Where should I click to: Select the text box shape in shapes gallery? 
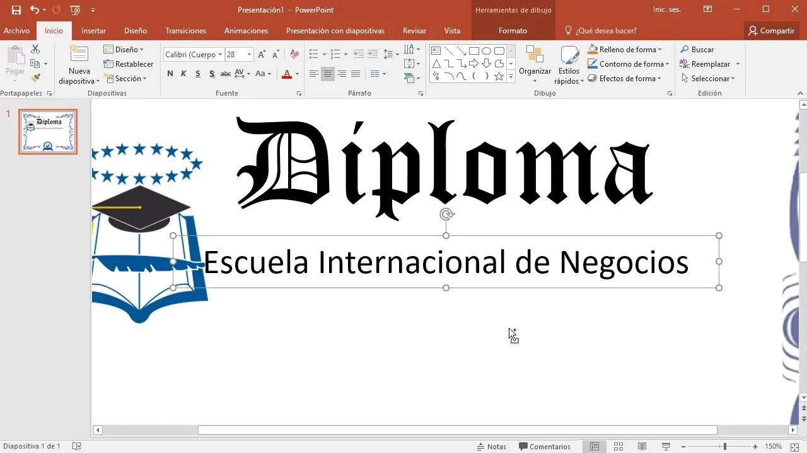coord(436,51)
